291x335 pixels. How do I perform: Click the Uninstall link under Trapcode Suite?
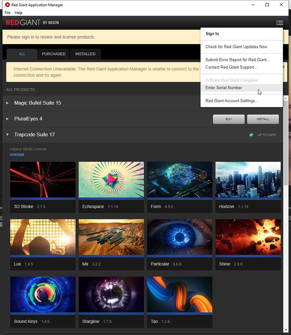click(17, 154)
